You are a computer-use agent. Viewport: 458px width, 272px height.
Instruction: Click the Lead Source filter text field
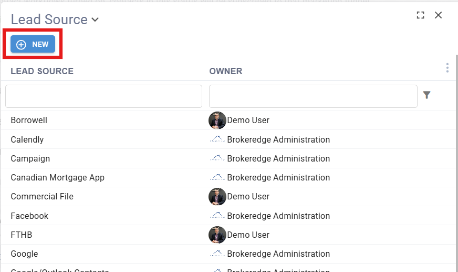tap(103, 96)
